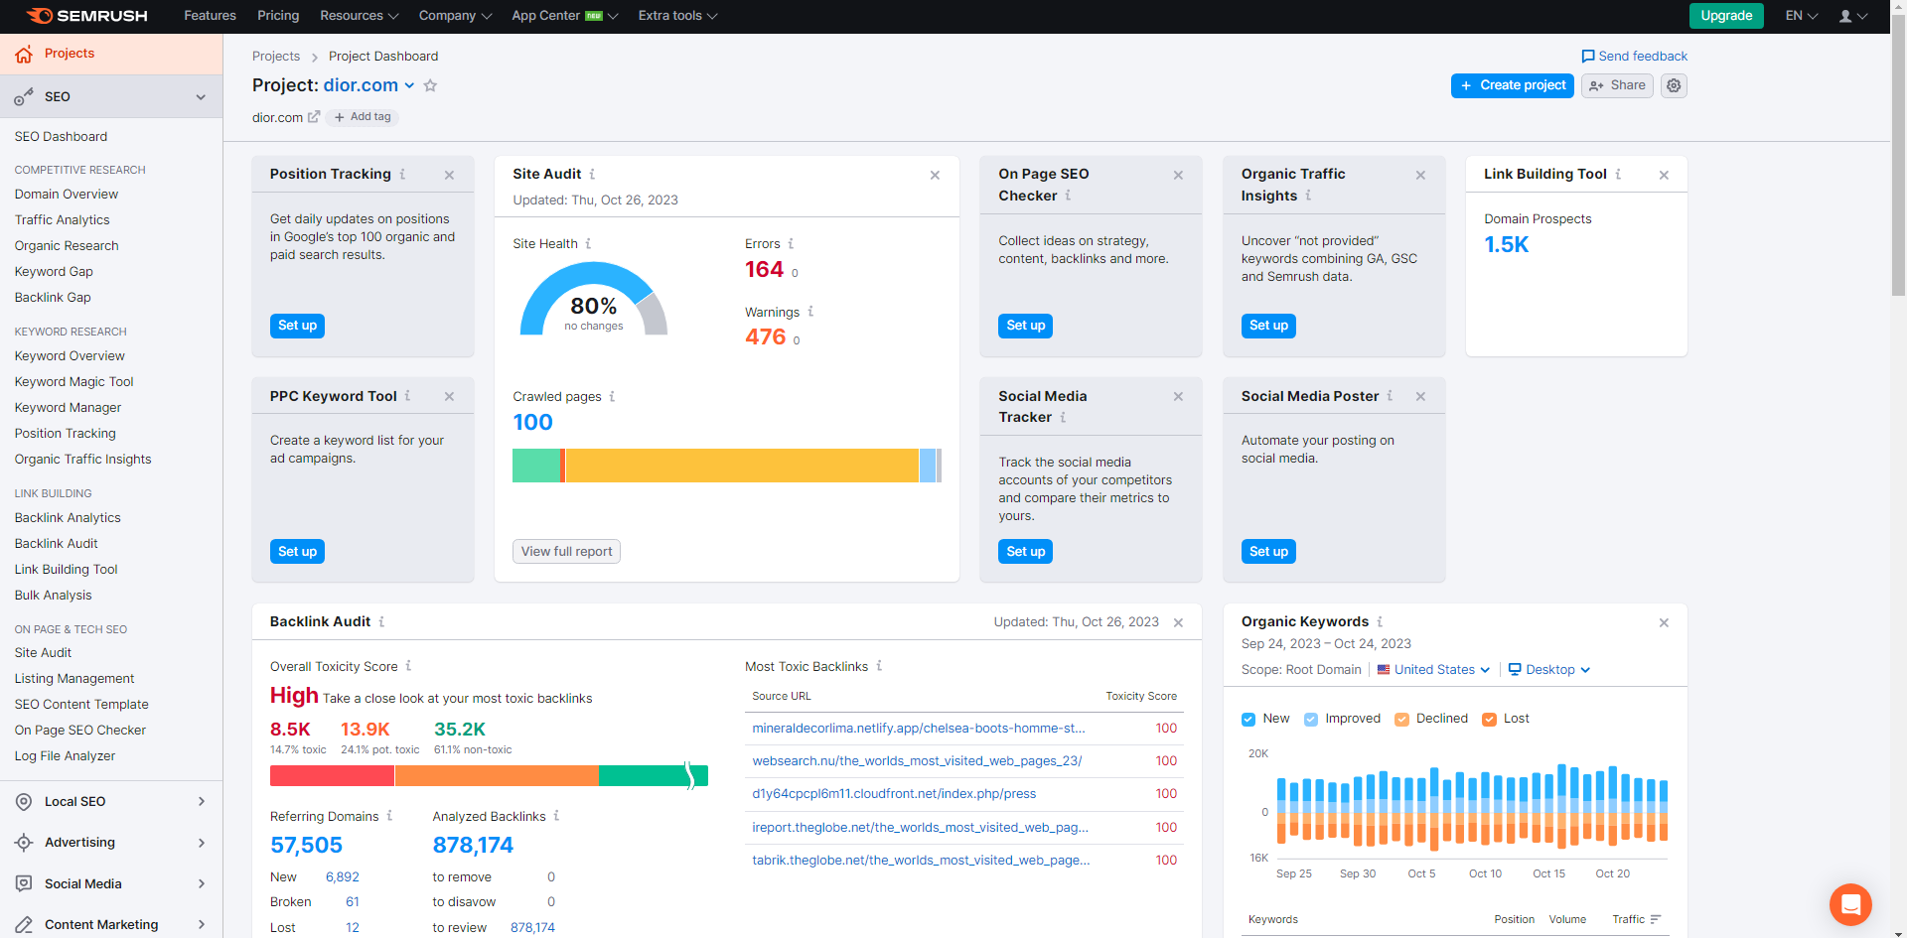Expand the Local SEO sidebar section
The height and width of the screenshot is (938, 1907).
tap(202, 802)
